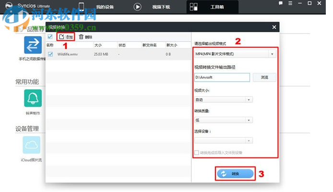This screenshot has width=333, height=192.
Task: Expand the video size 自动 dropdown
Action: click(224, 100)
